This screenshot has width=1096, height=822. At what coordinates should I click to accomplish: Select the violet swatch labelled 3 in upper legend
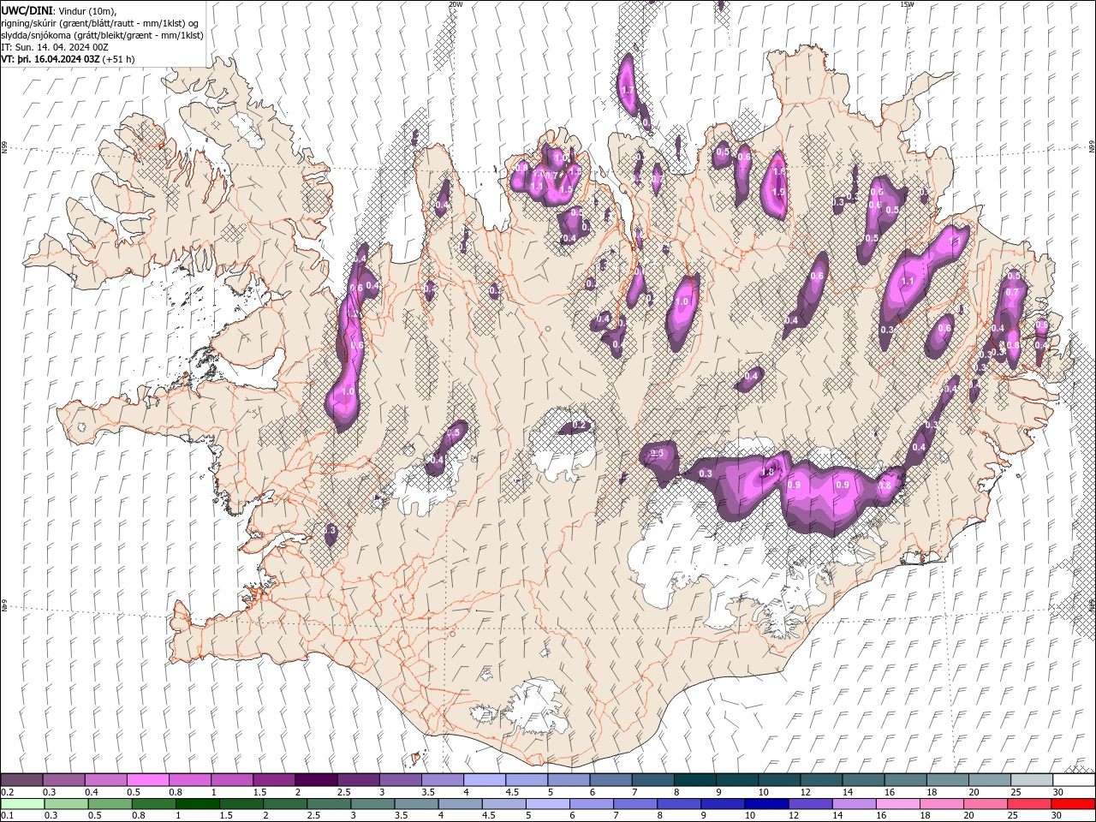pos(400,780)
